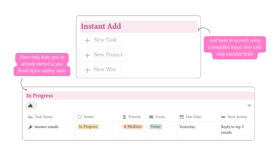277x156 pixels.
Task: Click the Status column spinner icon
Action: (80, 117)
